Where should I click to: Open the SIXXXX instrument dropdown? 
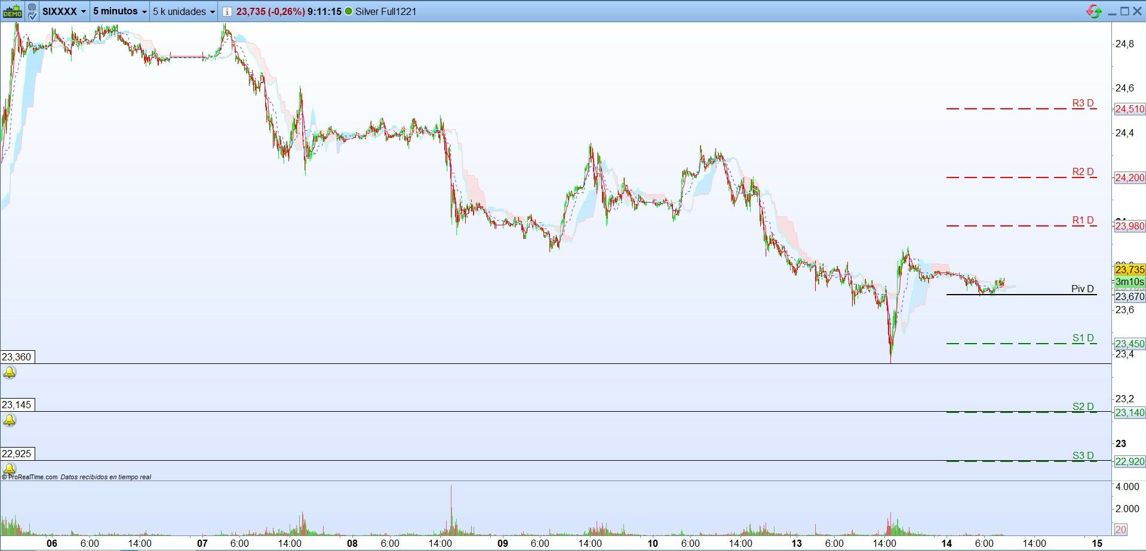pos(64,11)
